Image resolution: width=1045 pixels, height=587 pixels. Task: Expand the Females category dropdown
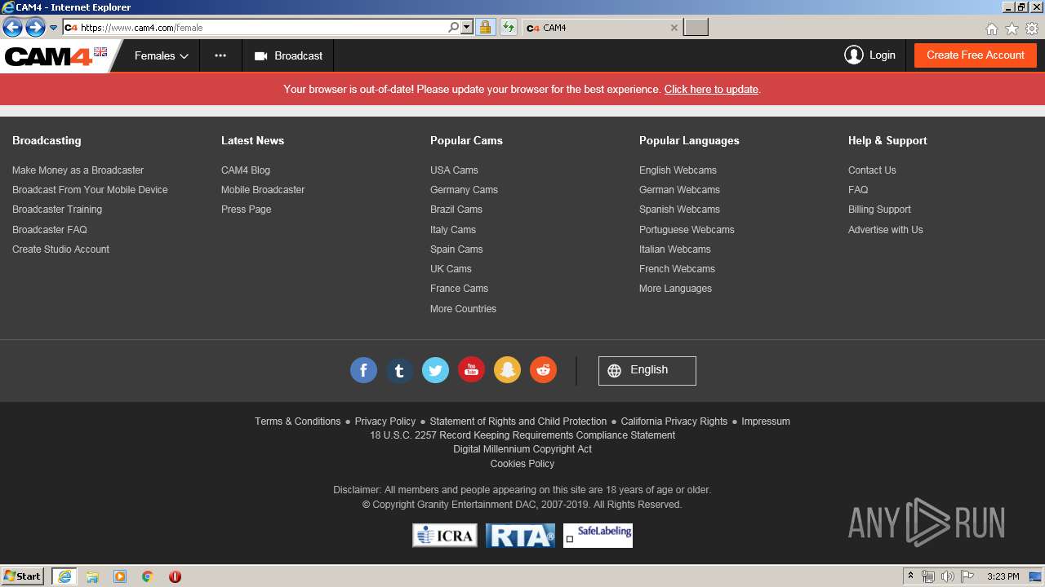161,56
